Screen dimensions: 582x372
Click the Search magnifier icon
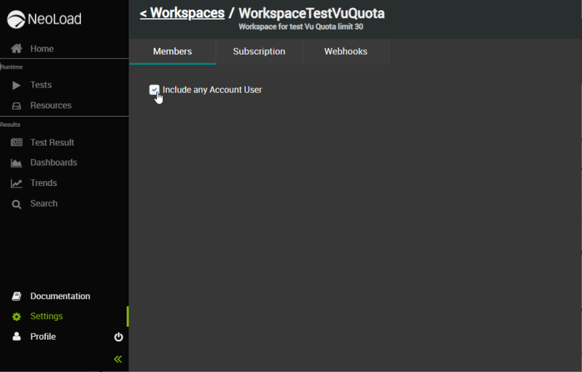click(x=17, y=204)
